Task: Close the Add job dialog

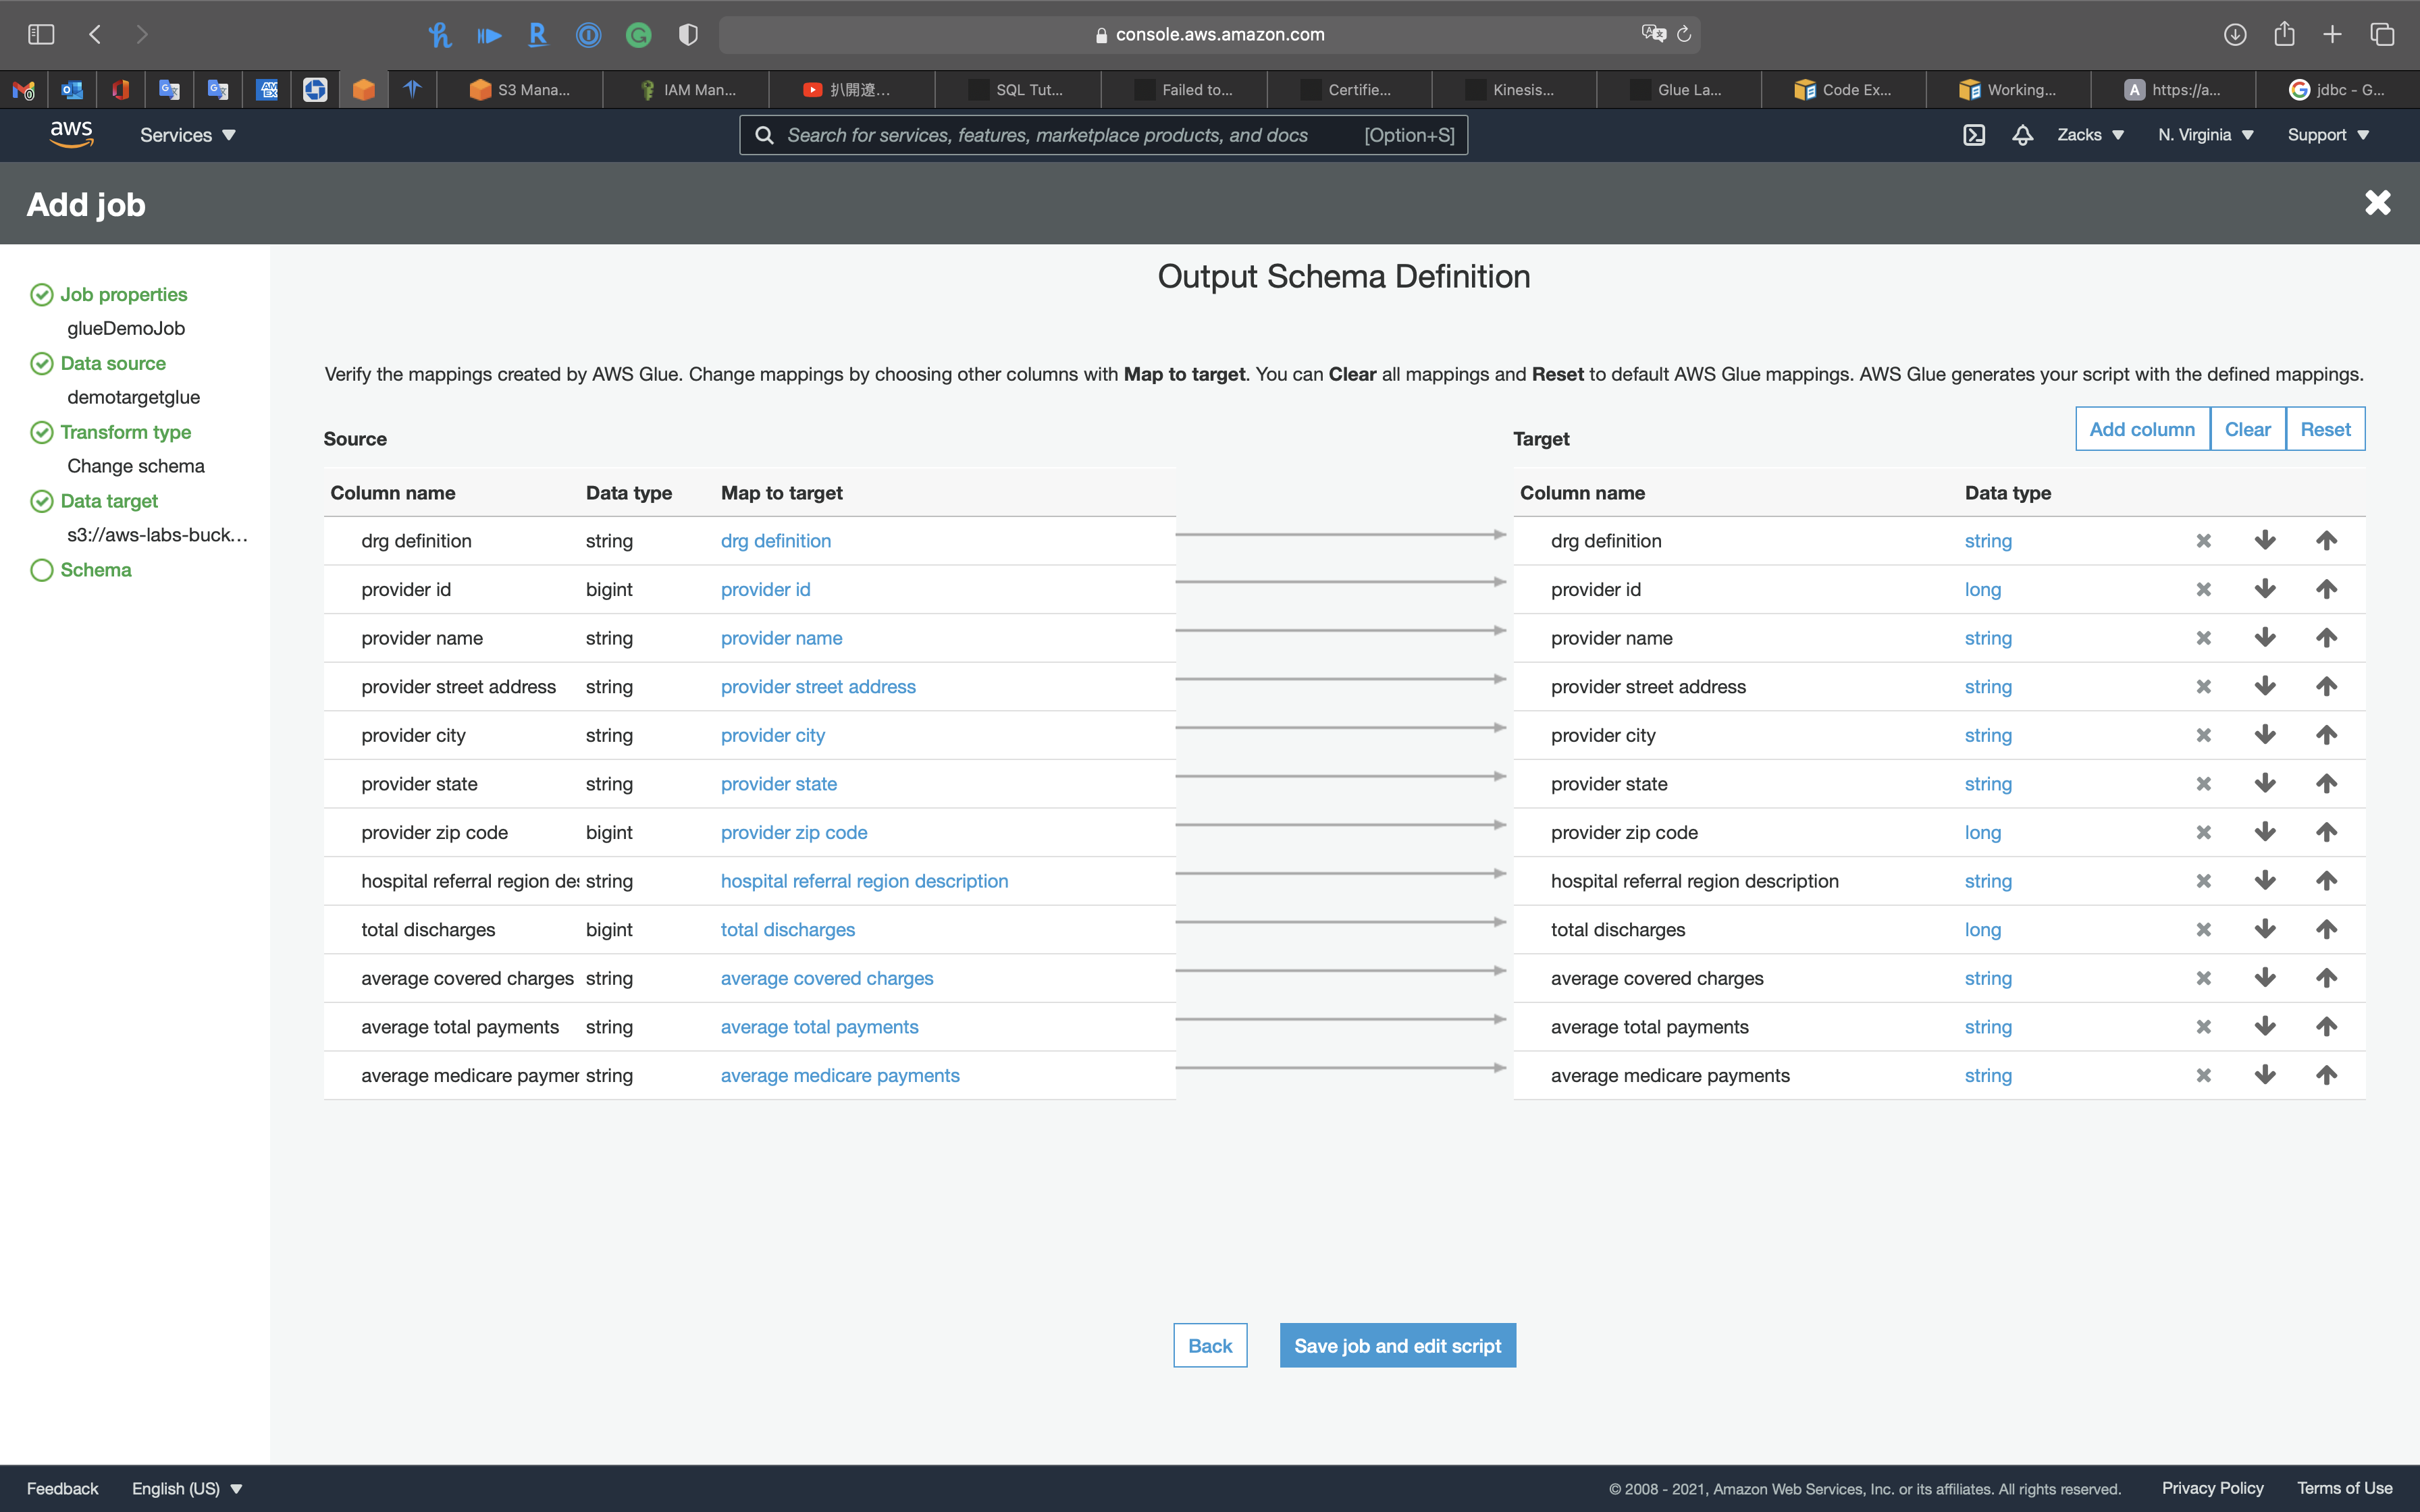Action: [2377, 203]
